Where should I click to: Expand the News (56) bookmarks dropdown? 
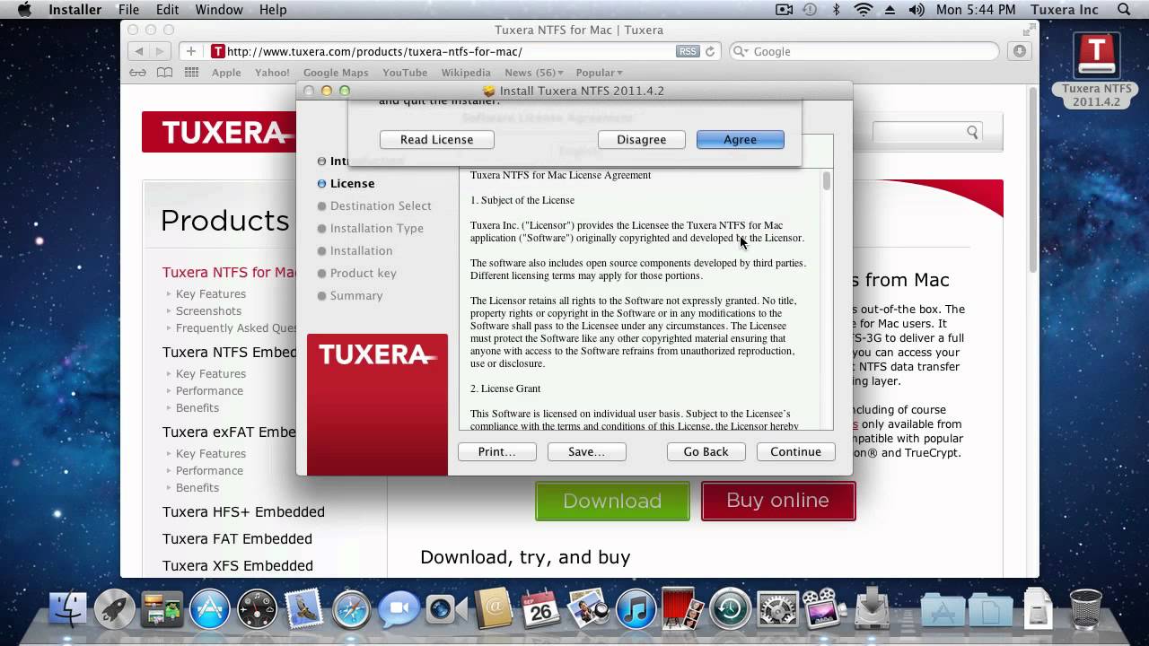click(534, 73)
